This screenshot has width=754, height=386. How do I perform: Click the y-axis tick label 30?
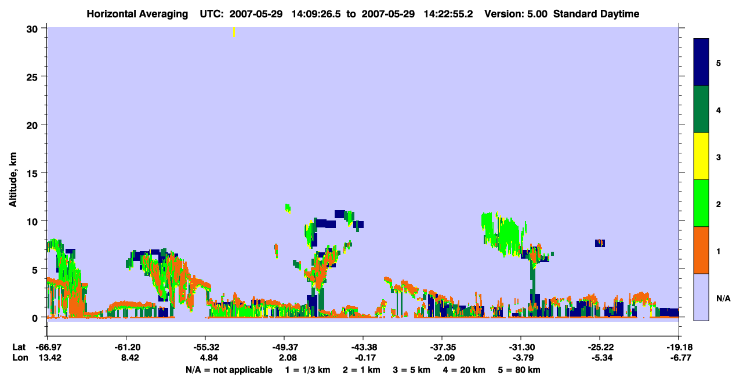click(x=34, y=28)
